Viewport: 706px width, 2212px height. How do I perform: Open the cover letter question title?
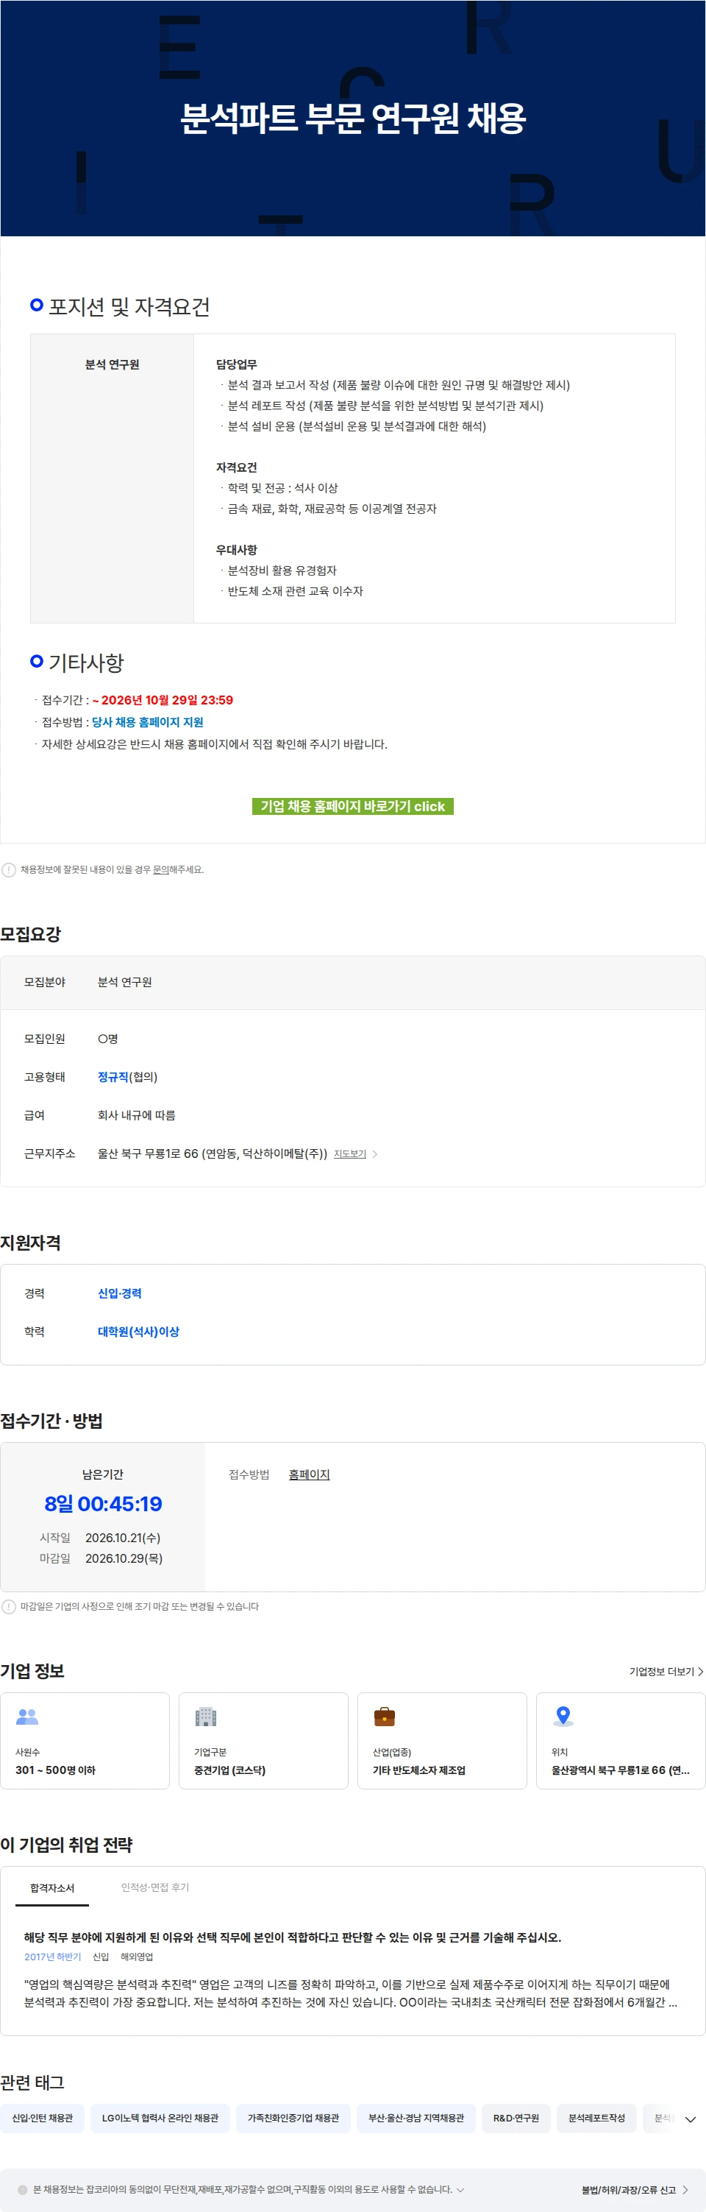coord(293,1937)
